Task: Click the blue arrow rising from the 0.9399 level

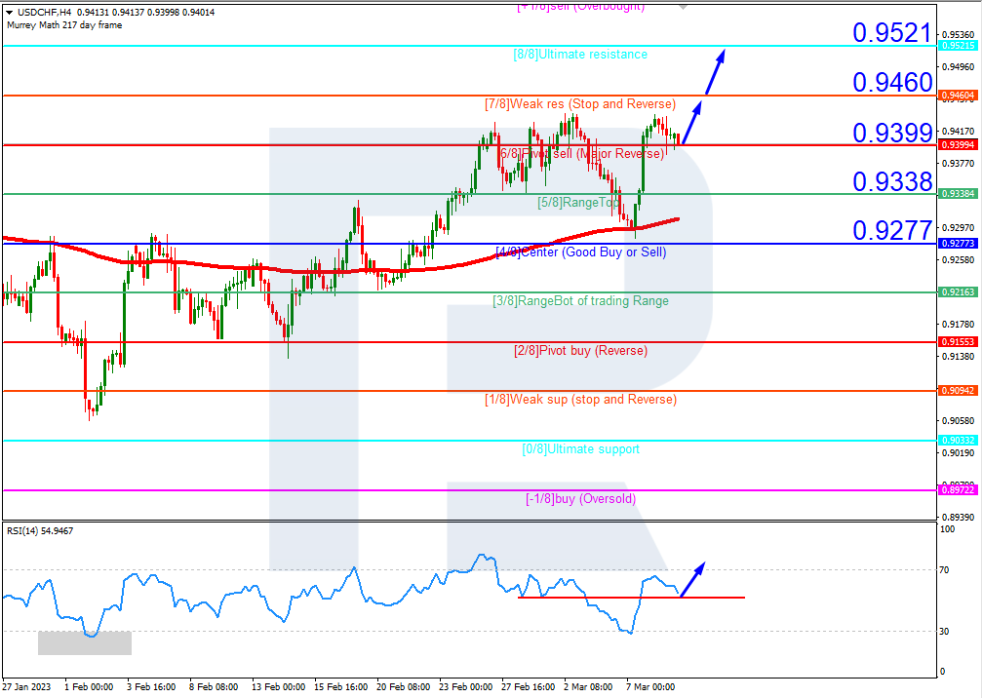Action: pos(691,121)
